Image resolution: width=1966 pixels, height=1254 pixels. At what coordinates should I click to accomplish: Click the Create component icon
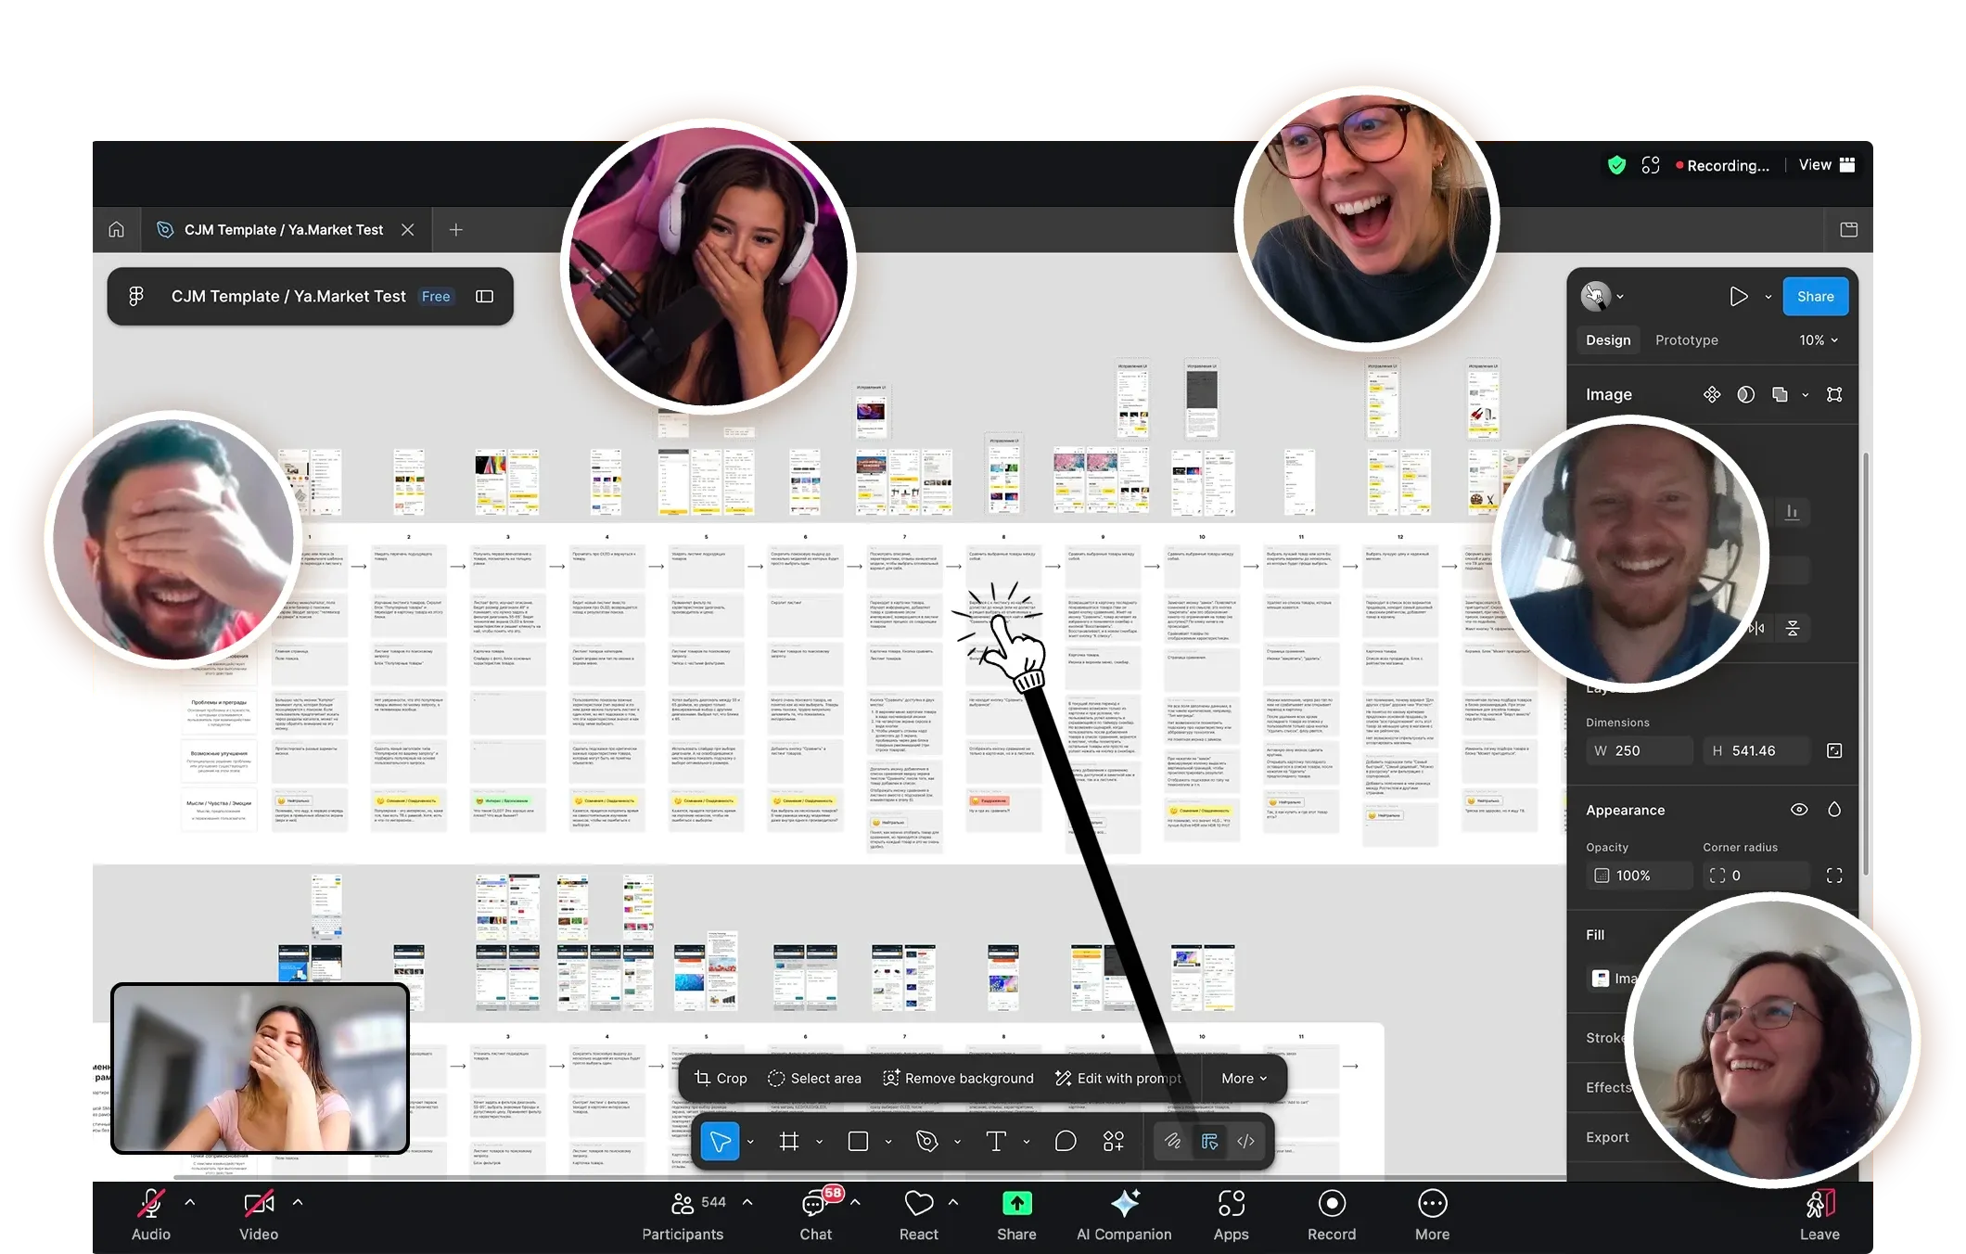(1712, 394)
